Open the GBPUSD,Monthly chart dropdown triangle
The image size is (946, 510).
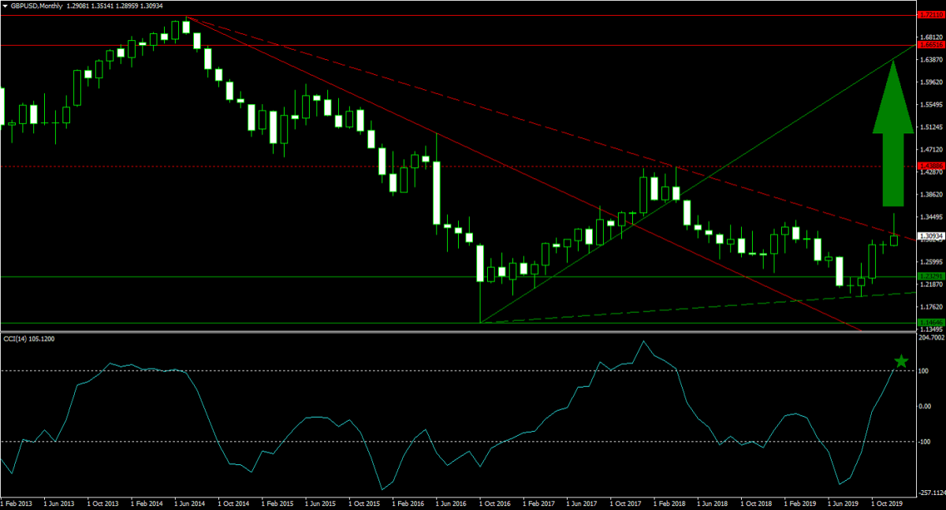point(6,5)
